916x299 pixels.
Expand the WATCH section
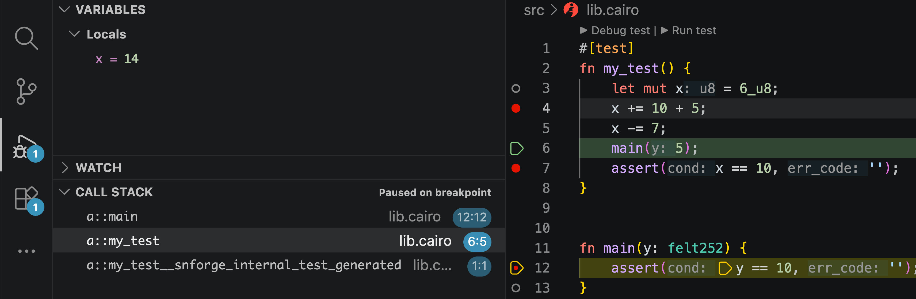(x=64, y=168)
